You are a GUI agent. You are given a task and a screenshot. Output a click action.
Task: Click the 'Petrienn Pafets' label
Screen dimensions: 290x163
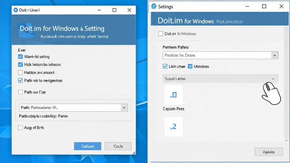(176, 47)
